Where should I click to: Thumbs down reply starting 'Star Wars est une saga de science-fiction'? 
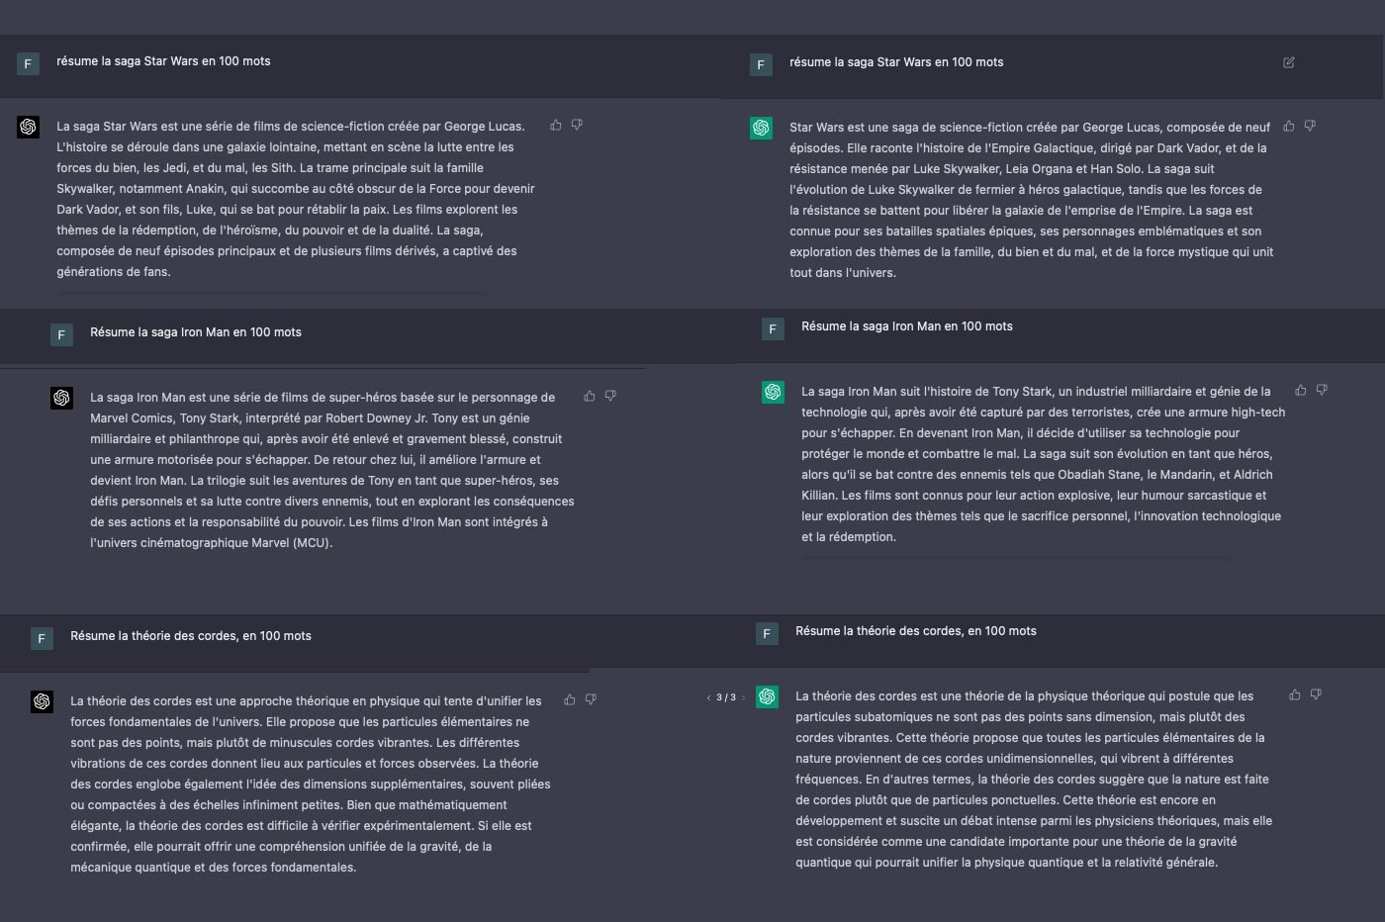click(1310, 126)
